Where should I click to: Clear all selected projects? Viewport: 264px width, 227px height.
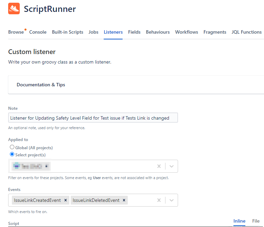(159, 166)
